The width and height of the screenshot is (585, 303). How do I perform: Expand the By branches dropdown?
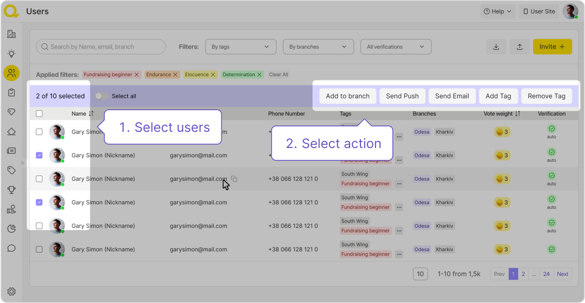point(318,47)
